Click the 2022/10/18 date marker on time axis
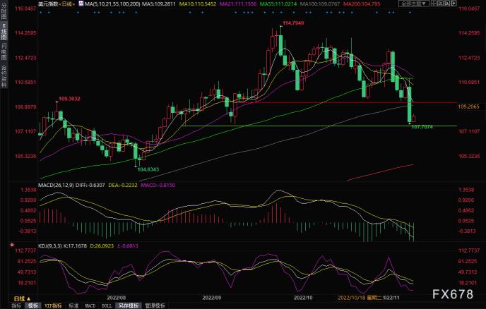The height and width of the screenshot is (309, 486). [x=360, y=298]
